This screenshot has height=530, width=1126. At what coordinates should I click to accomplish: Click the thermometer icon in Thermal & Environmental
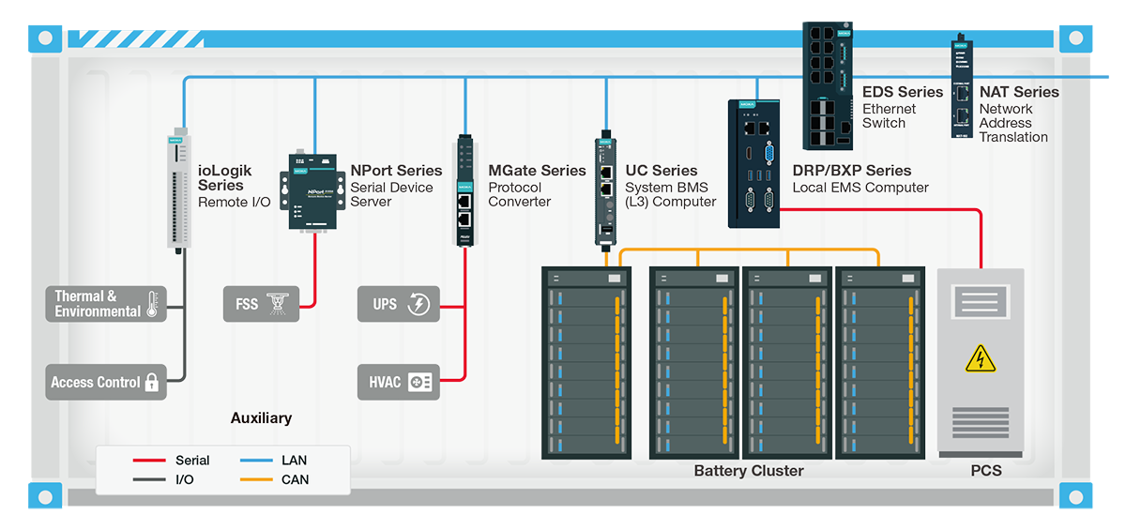tap(152, 304)
